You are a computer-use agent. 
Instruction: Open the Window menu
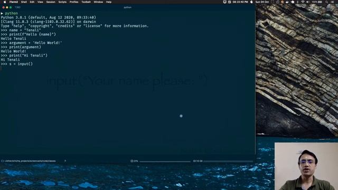pos(98,2)
